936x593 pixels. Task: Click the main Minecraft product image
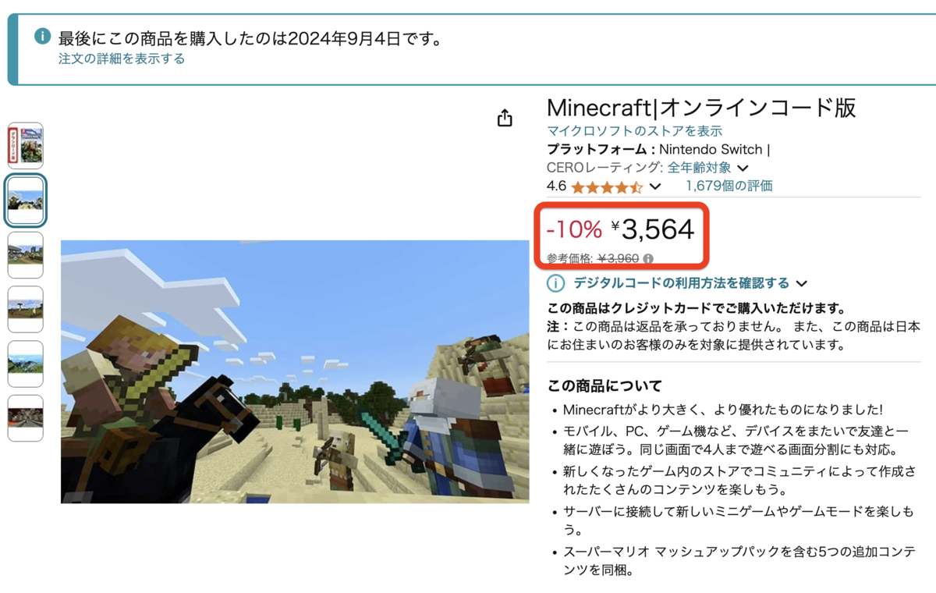[x=295, y=371]
